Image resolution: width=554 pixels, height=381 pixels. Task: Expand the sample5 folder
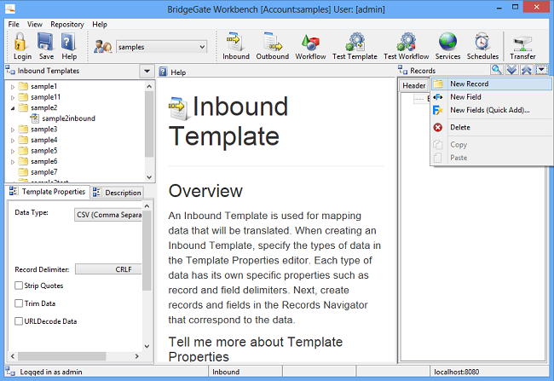click(13, 151)
